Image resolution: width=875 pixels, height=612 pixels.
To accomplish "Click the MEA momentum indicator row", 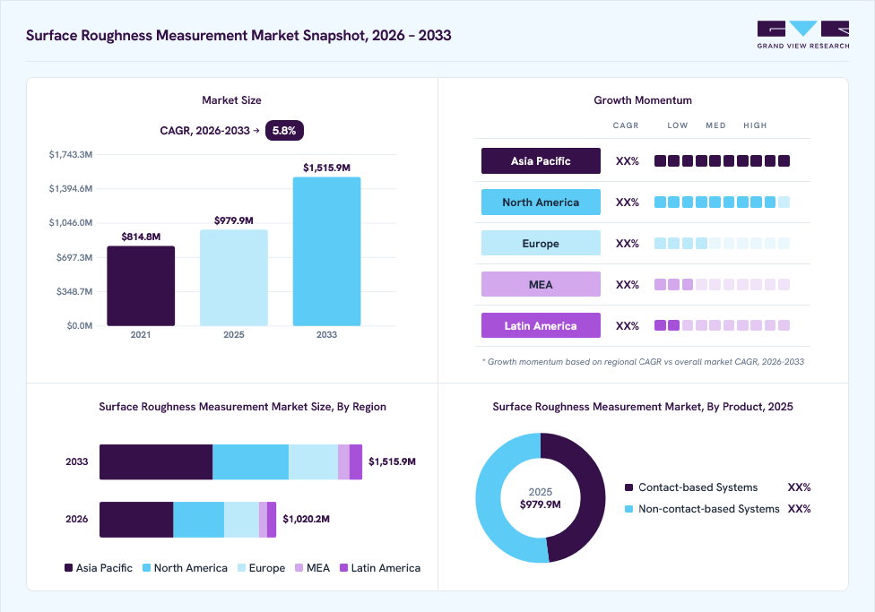I will (722, 285).
